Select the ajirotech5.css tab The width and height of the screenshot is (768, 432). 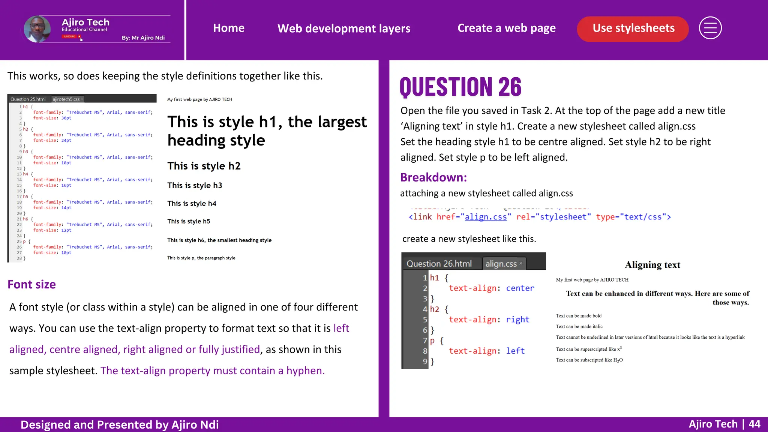66,99
